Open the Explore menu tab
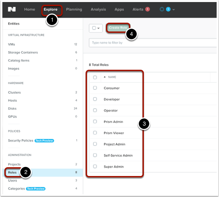219x197 pixels. coord(50,9)
